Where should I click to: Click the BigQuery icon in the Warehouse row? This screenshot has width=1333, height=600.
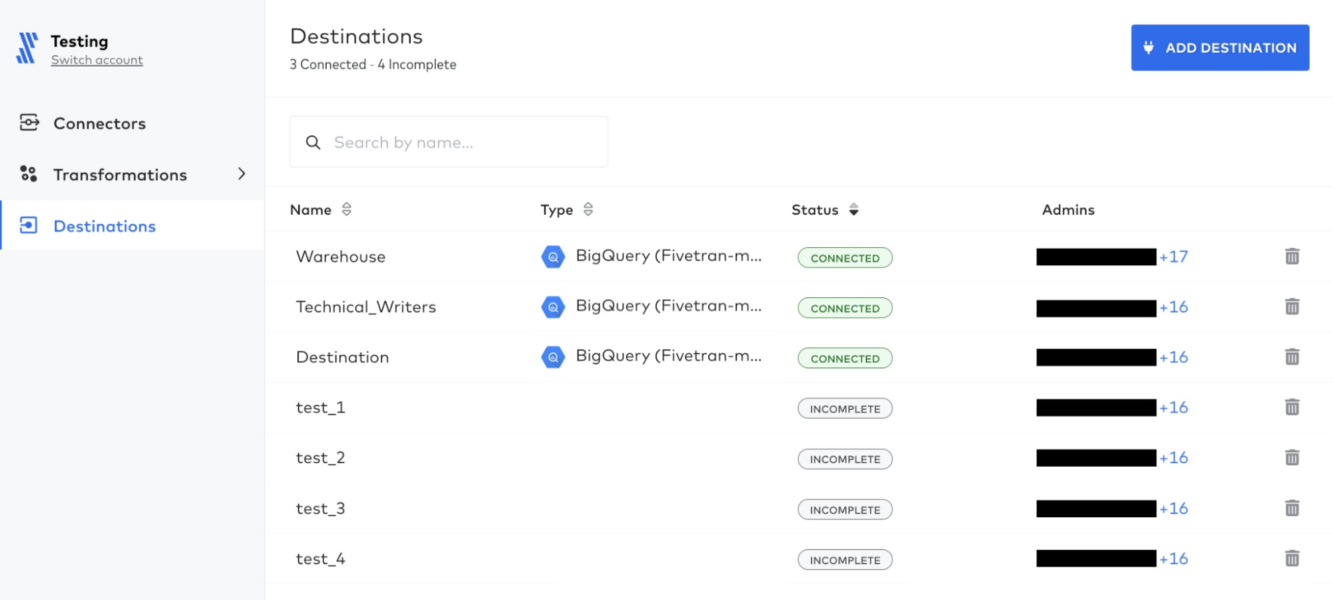(553, 256)
